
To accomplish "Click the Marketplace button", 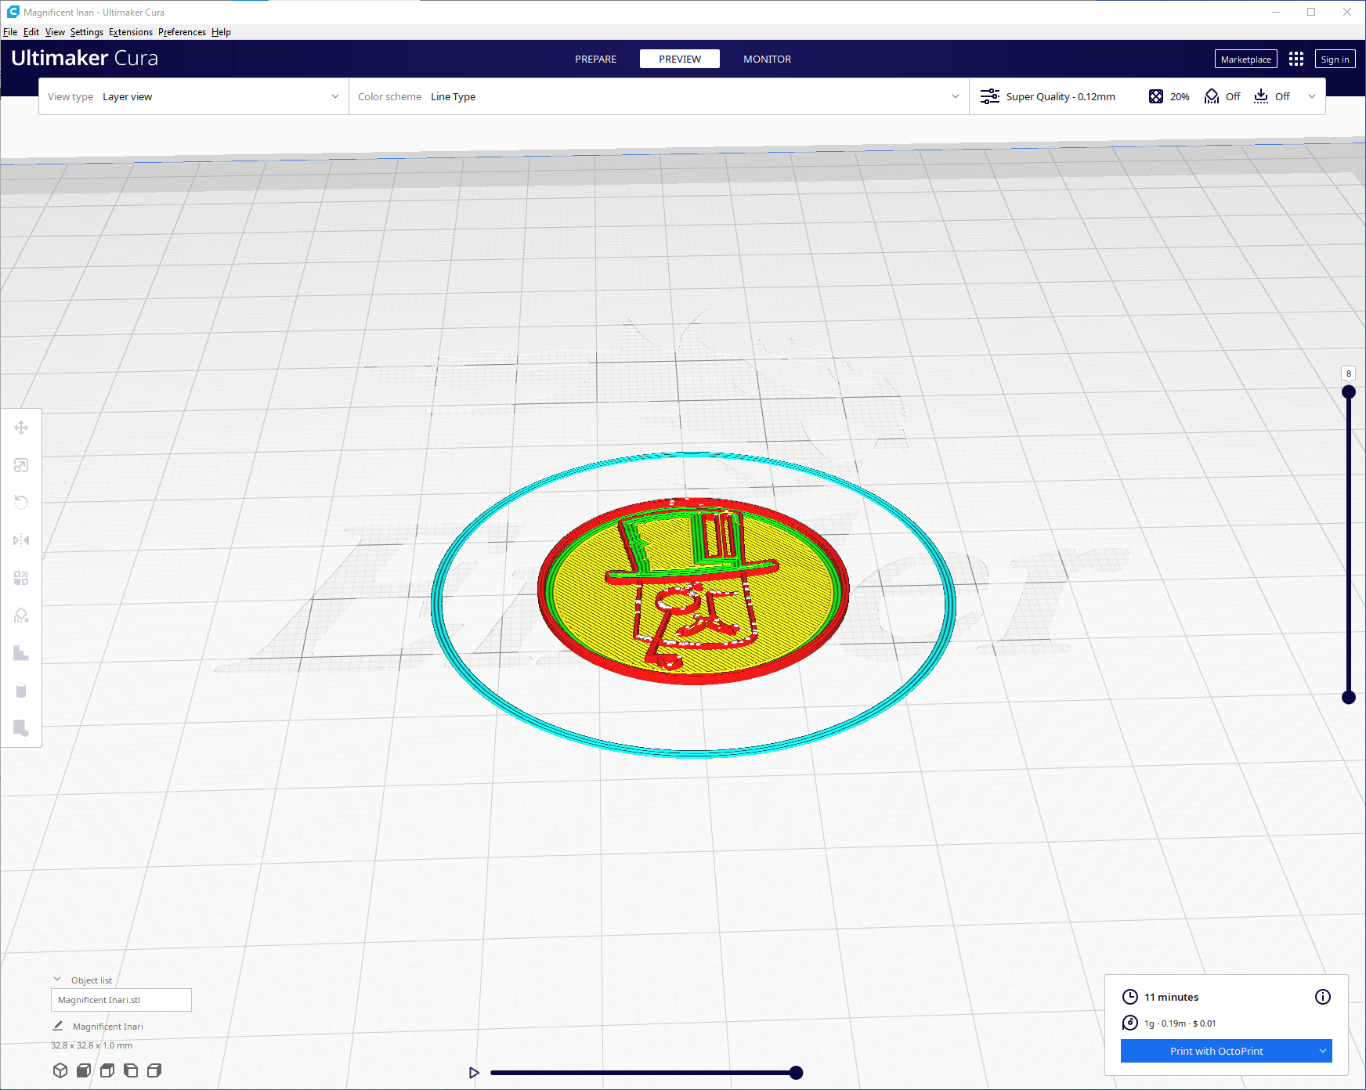I will pyautogui.click(x=1245, y=60).
